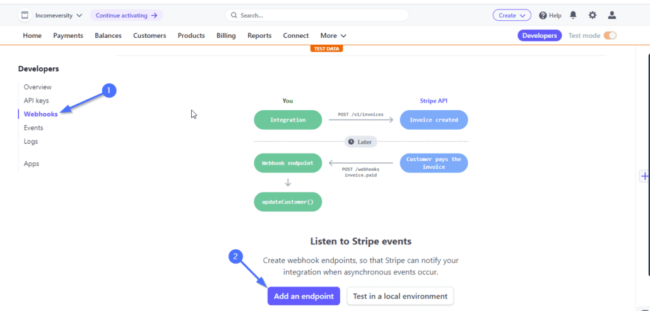Viewport: 650px width, 311px height.
Task: Expand the More menu
Action: pos(333,35)
